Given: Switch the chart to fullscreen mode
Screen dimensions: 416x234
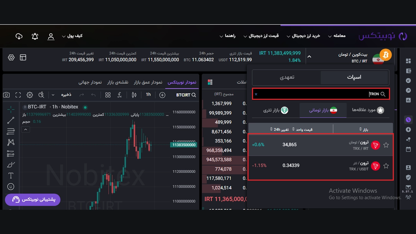Looking at the screenshot, I should (18, 95).
